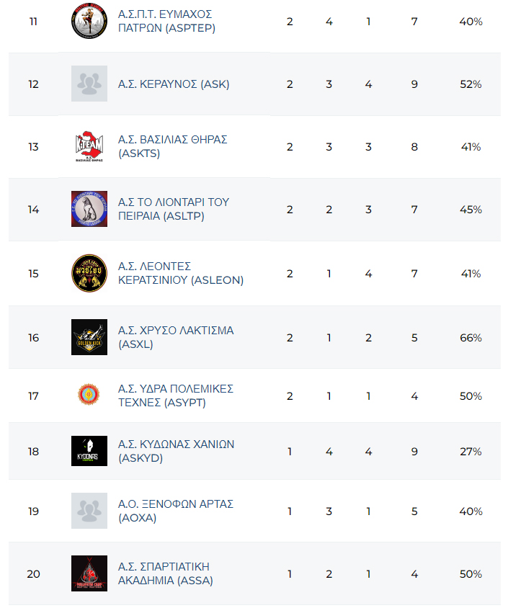Click the placeholder avatar for Α.Σ. ΚΕΡΑΥΝΟΣ
Viewport: 513px width, 608px height.
89,84
